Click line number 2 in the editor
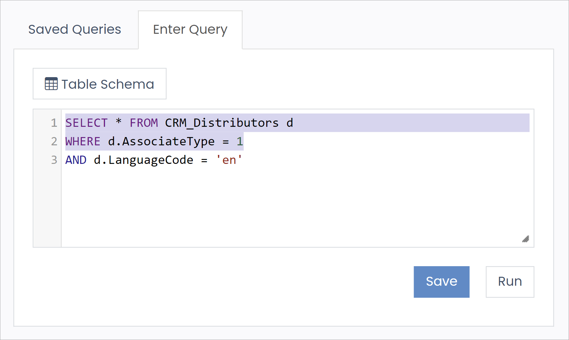Screen dimensions: 569x340 coord(54,141)
